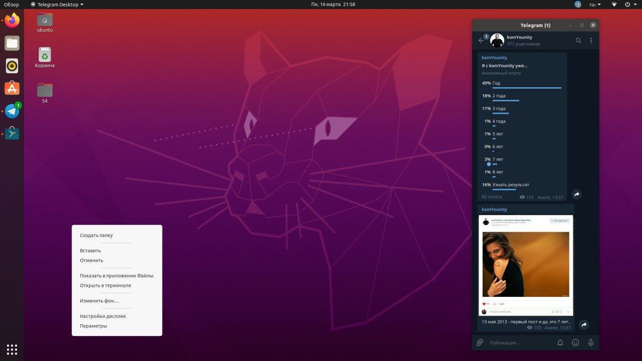Search in the komYounity chat
The width and height of the screenshot is (642, 361).
coord(578,41)
